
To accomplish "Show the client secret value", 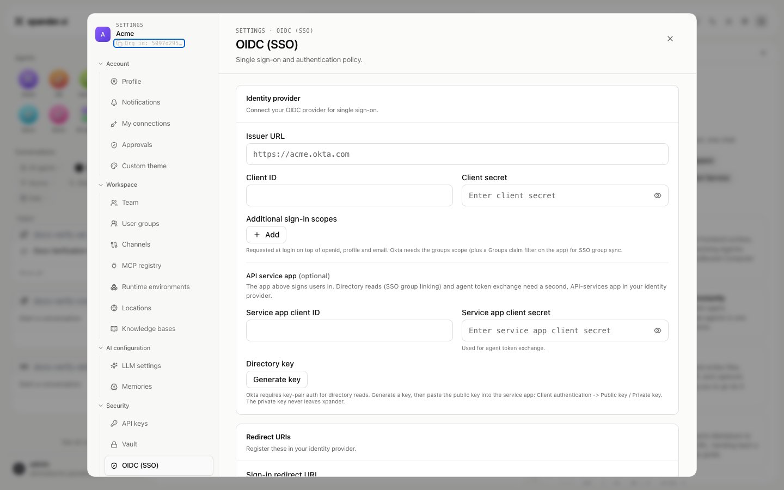I will click(x=658, y=195).
